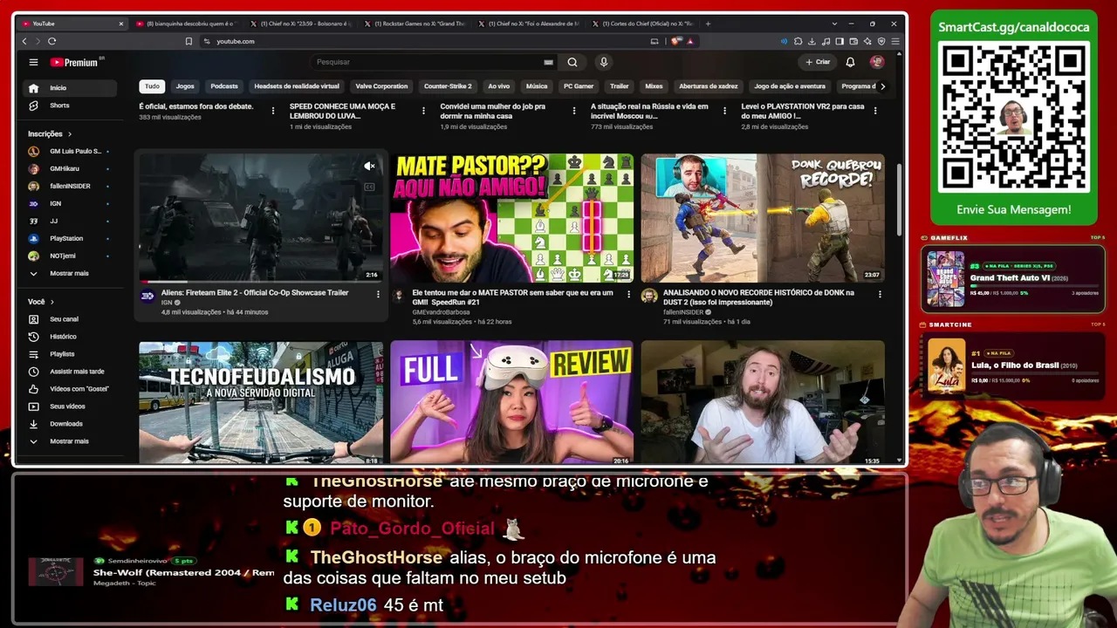The height and width of the screenshot is (628, 1117).
Task: Open the TECNOFEUDALISMO video thumbnail
Action: click(261, 402)
